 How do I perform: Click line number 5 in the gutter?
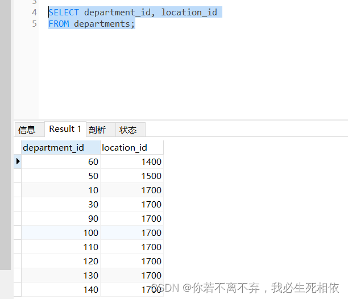[x=34, y=24]
